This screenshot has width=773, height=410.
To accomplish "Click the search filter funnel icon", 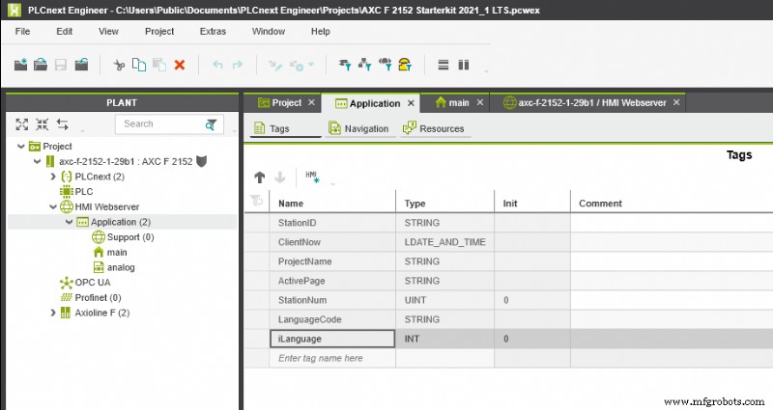I will [211, 124].
